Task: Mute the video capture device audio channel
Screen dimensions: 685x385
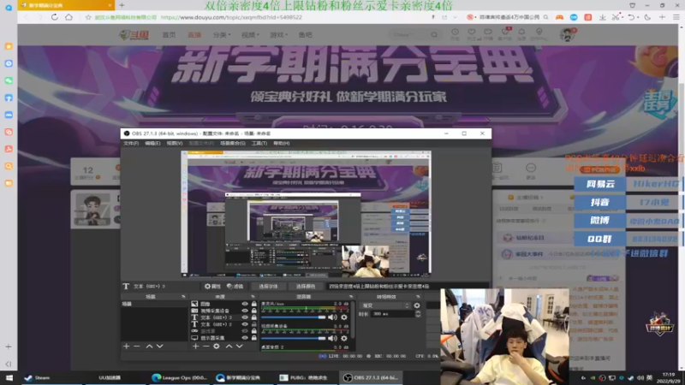Action: pos(332,338)
